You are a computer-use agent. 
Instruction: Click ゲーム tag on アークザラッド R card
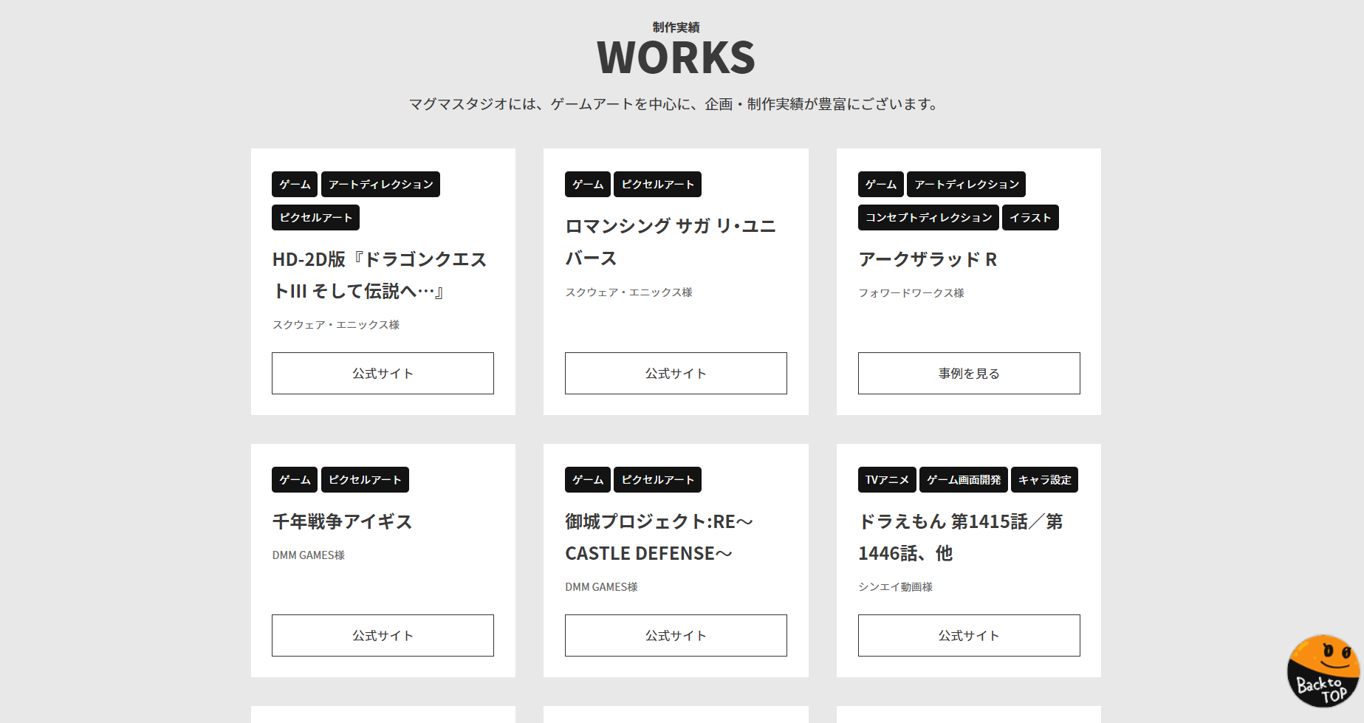point(881,184)
